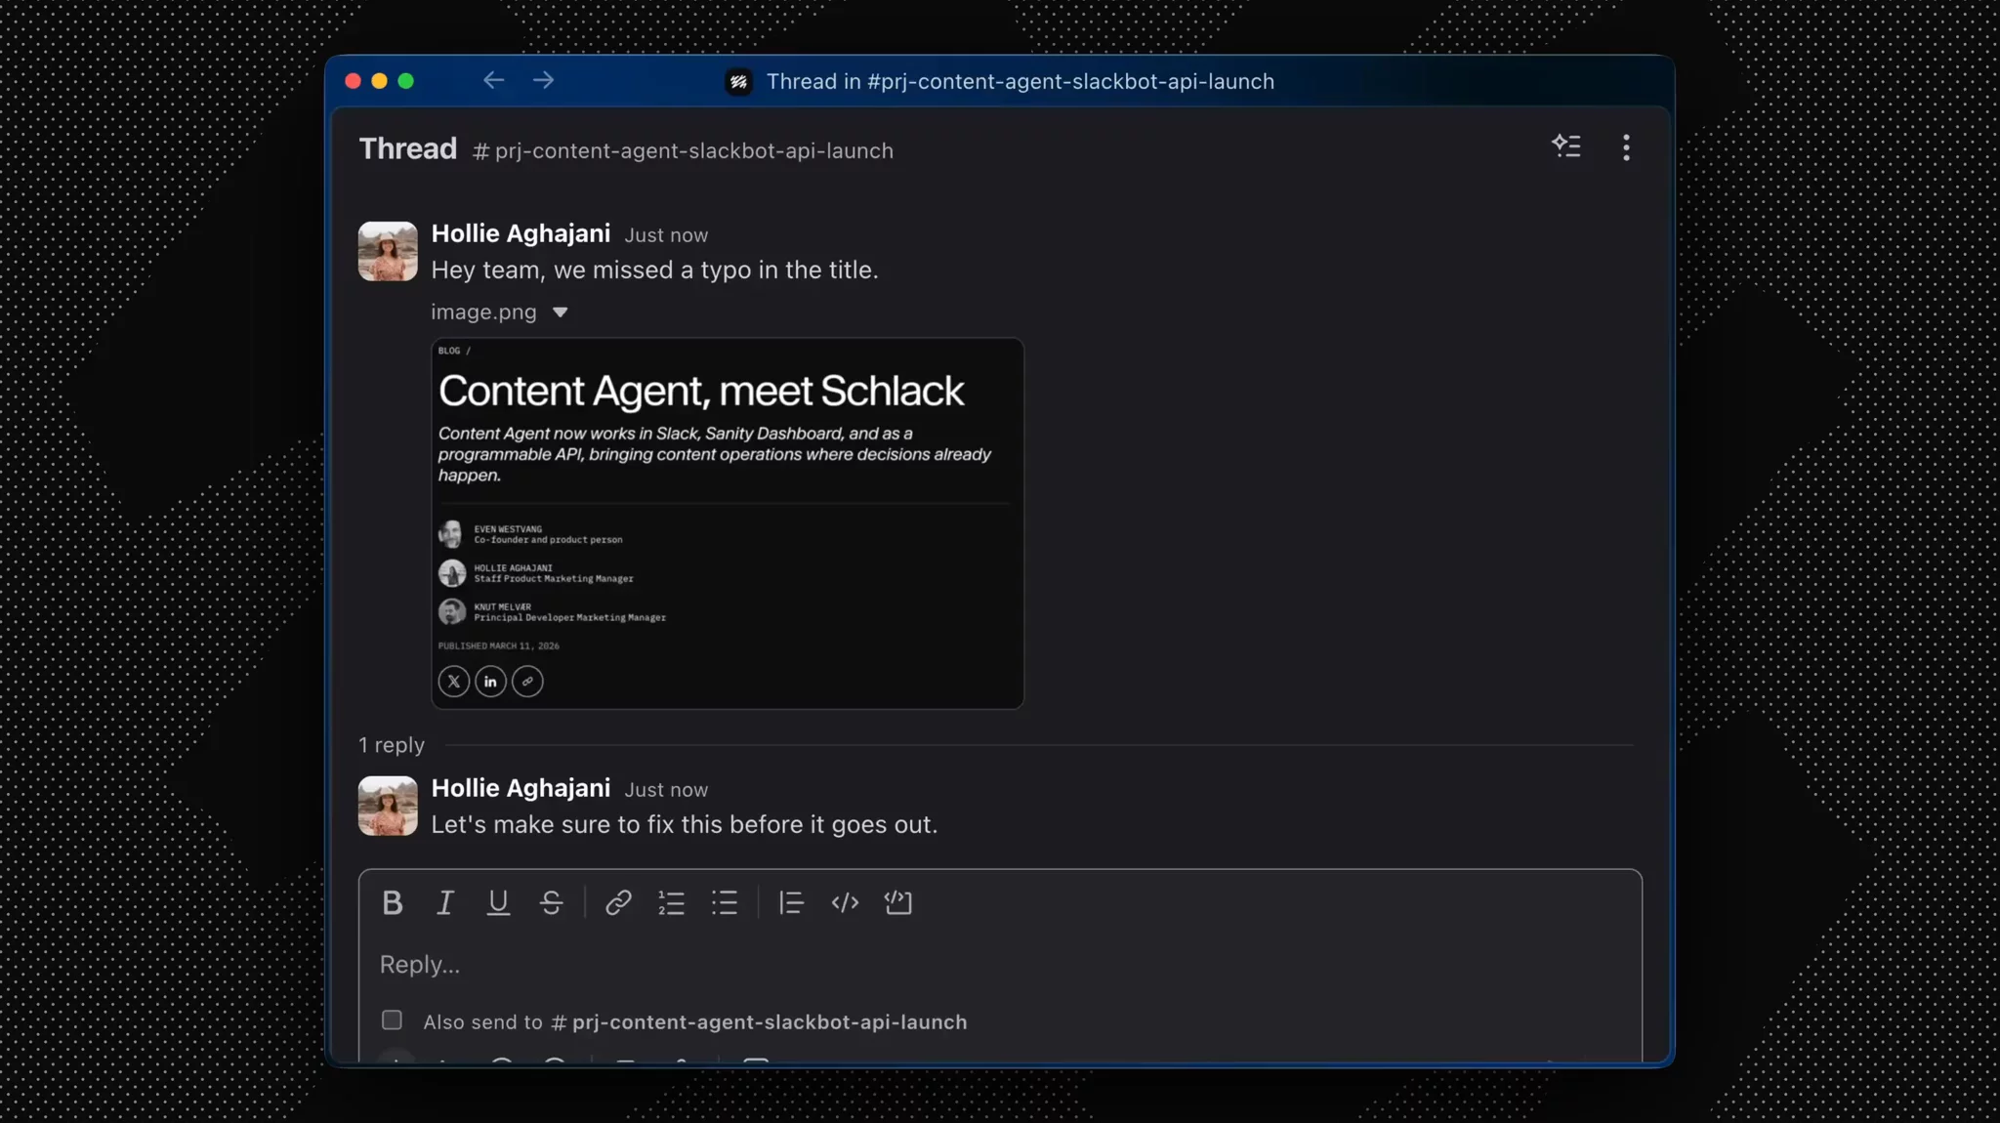The height and width of the screenshot is (1123, 2000).
Task: Insert a code block
Action: 897,902
